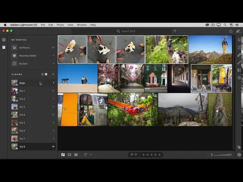Click the Creative Cloud menu bar icon
The height and width of the screenshot is (182, 243).
(x=207, y=25)
